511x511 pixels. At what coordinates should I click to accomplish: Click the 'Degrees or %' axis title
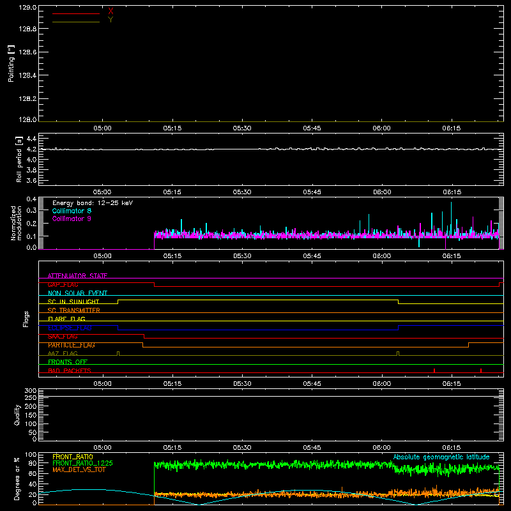[x=17, y=478]
